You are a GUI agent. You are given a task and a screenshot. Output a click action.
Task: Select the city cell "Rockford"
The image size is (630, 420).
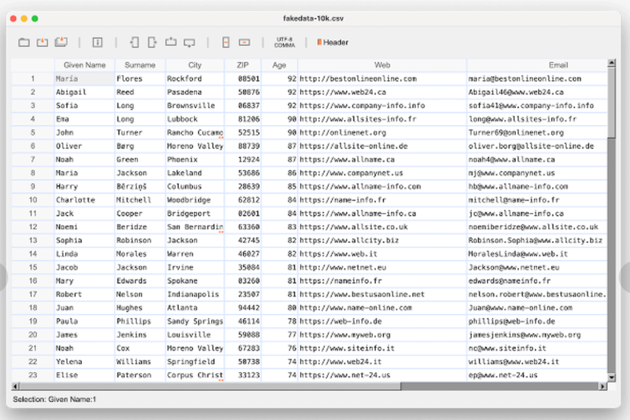pos(195,79)
